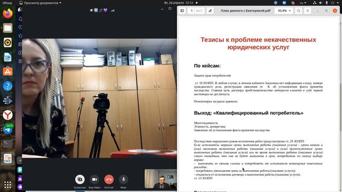Open the 93,9% zoom dropdown
This screenshot has width=342, height=192.
click(284, 11)
